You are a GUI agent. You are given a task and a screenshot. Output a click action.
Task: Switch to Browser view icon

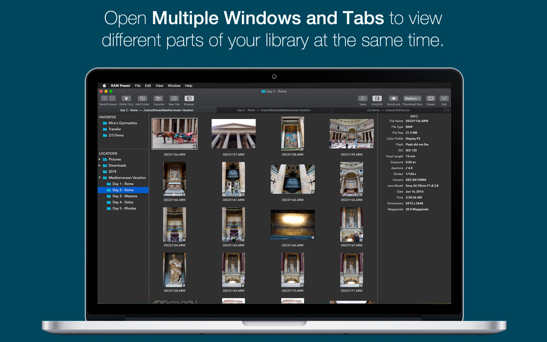click(189, 98)
